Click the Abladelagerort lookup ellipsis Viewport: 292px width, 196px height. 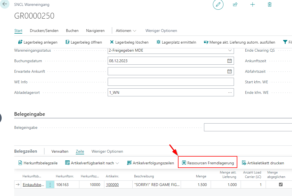230,92
